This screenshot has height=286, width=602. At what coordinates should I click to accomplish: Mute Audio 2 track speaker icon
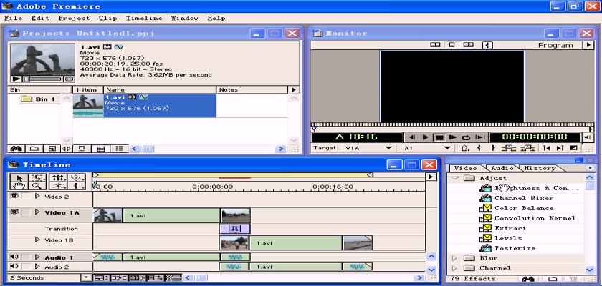[x=14, y=266]
